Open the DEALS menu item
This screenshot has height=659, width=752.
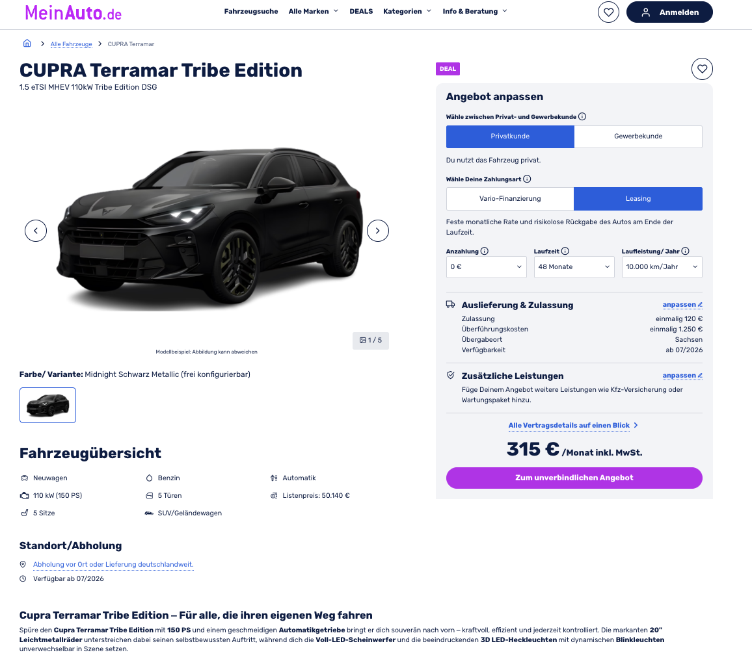(361, 11)
